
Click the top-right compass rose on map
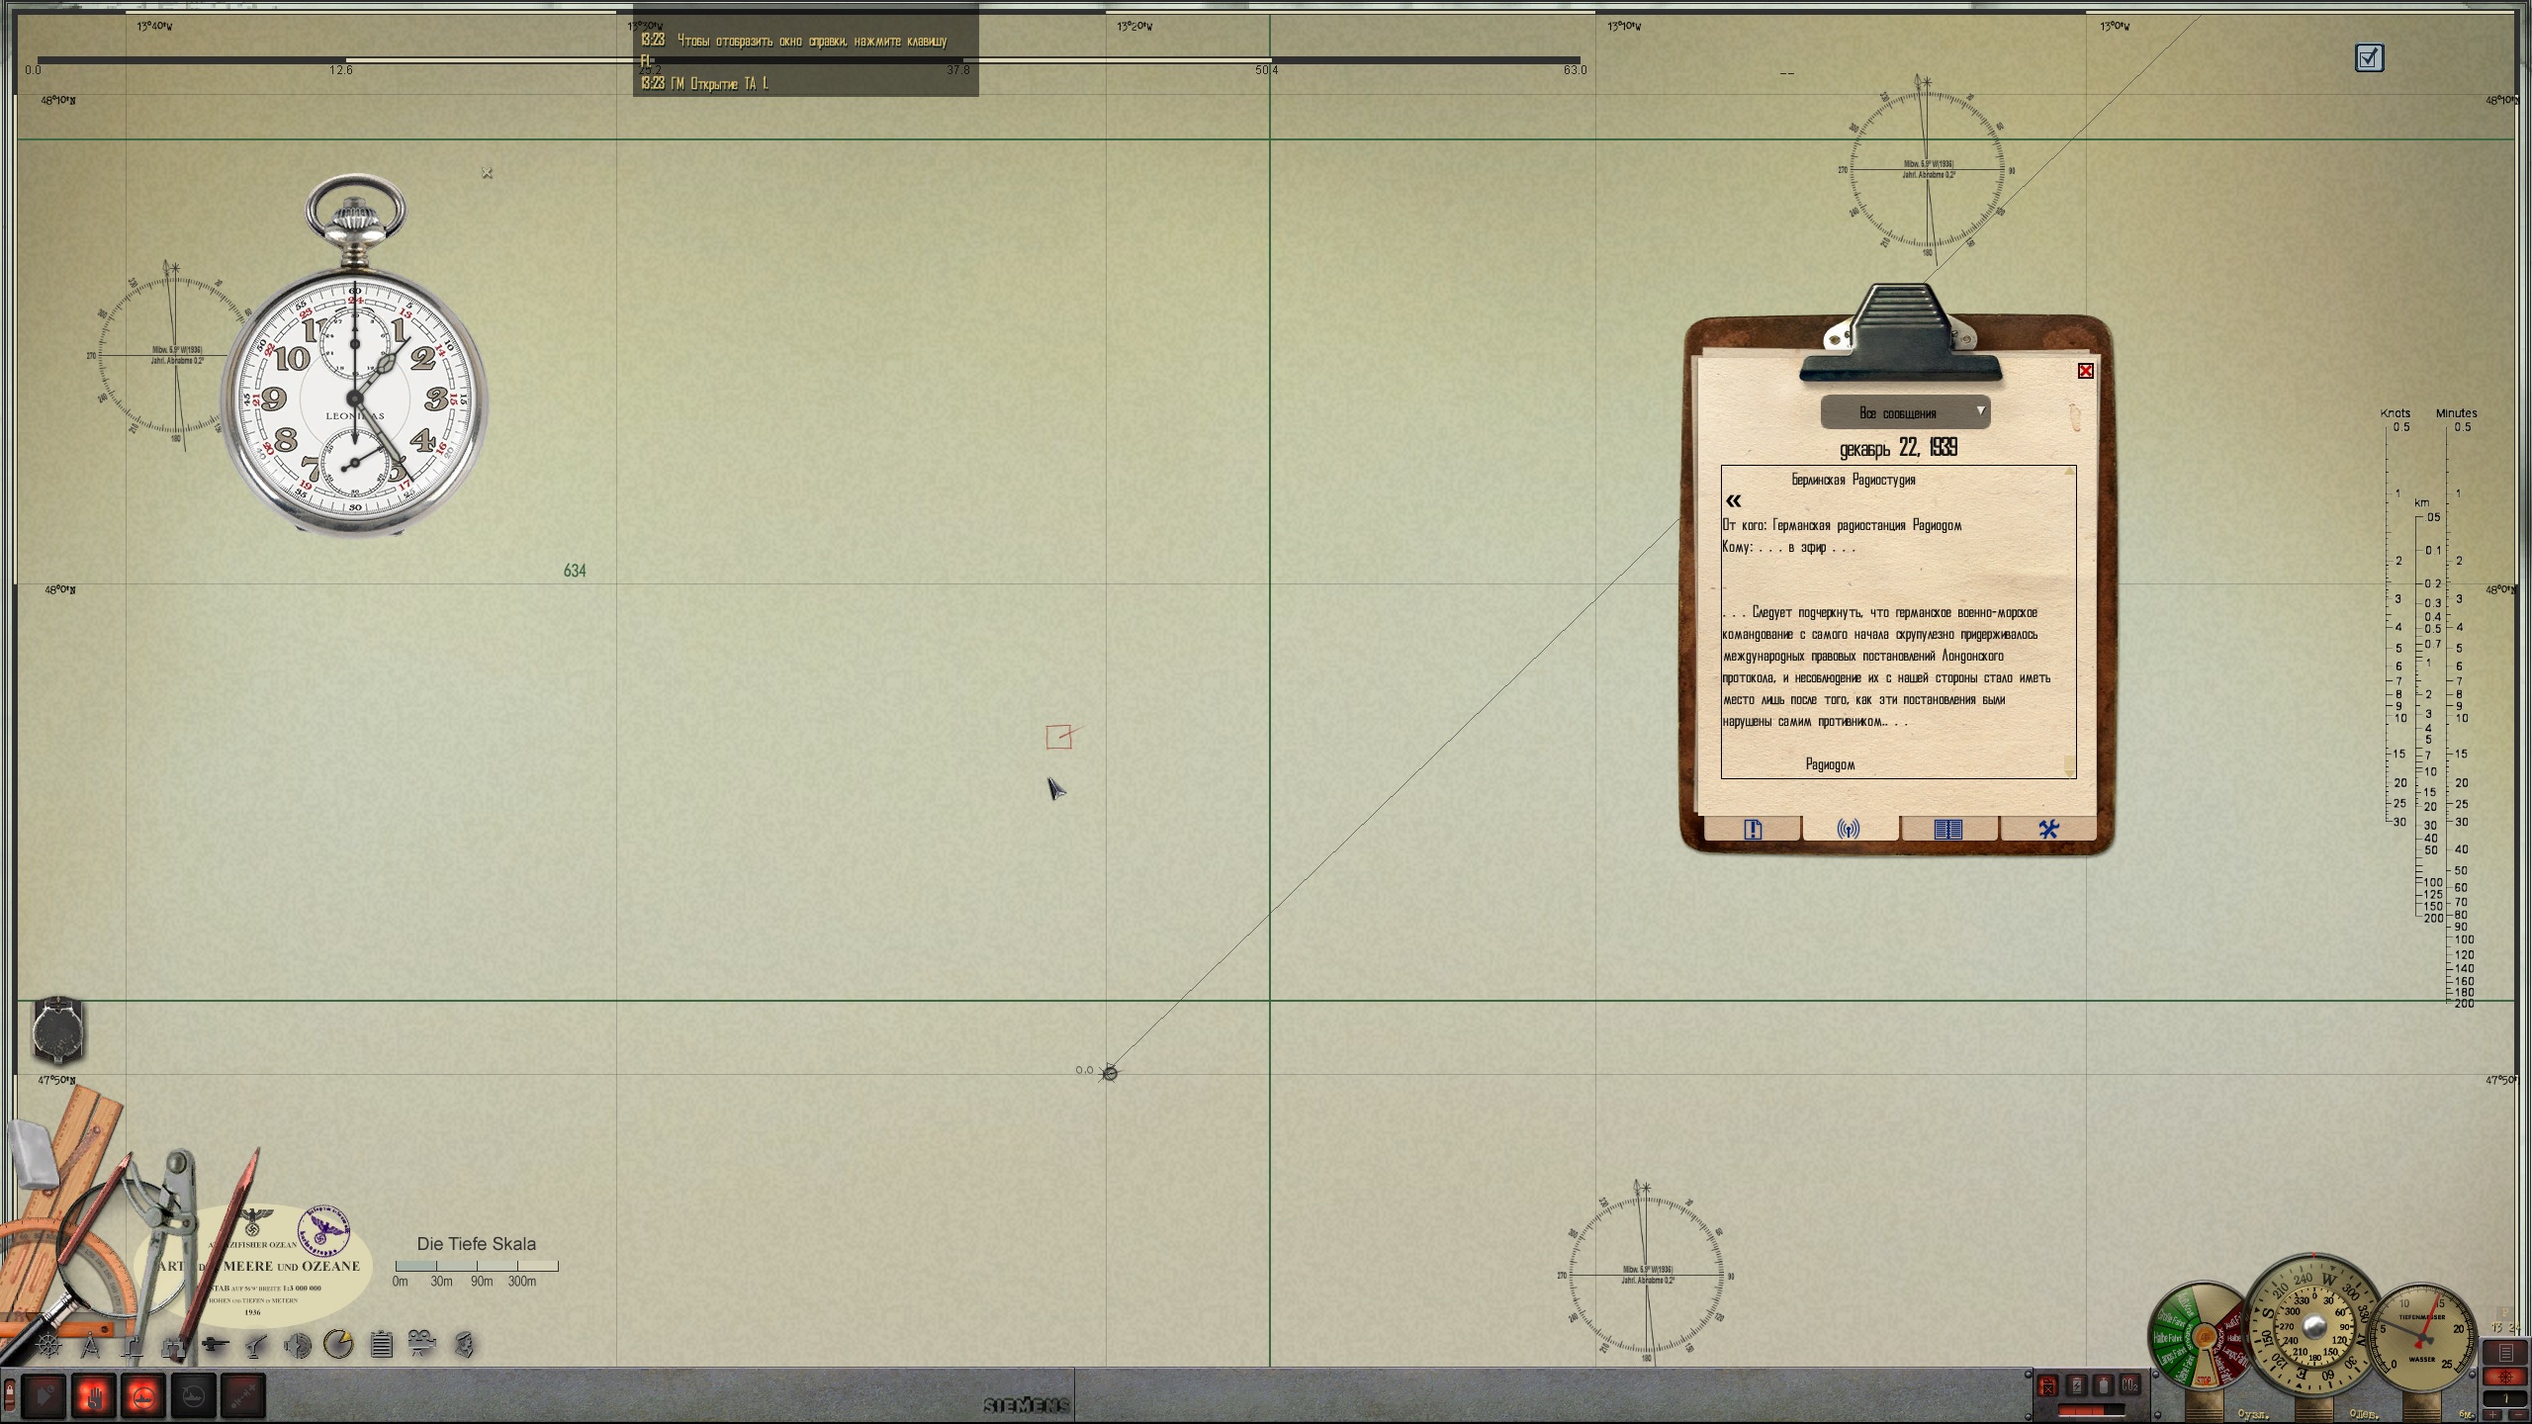tap(1927, 170)
